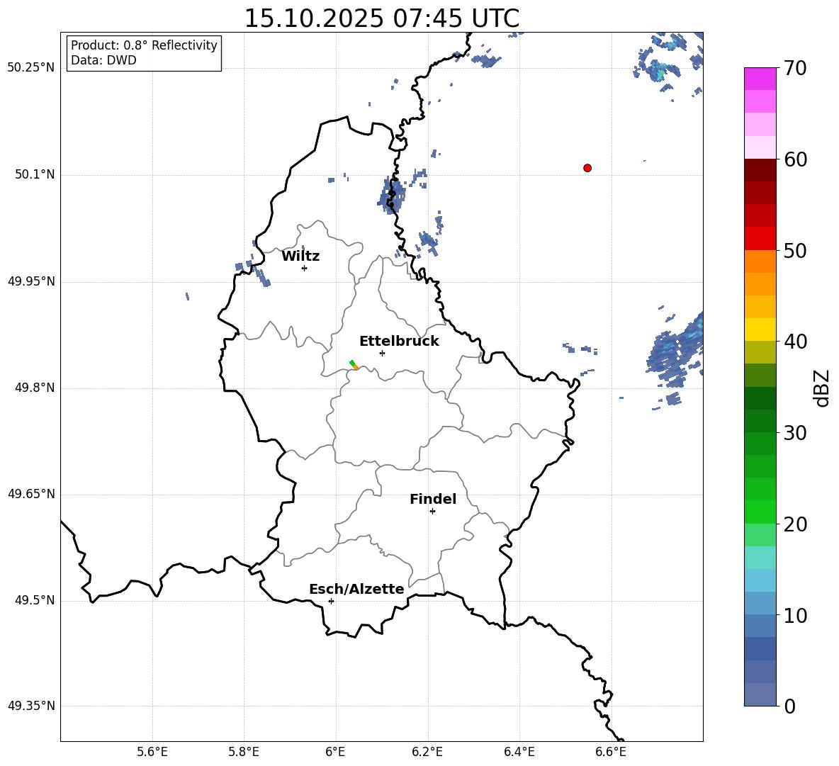Click the magenta top colorbar segment
Image resolution: width=839 pixels, height=766 pixels.
click(x=760, y=79)
